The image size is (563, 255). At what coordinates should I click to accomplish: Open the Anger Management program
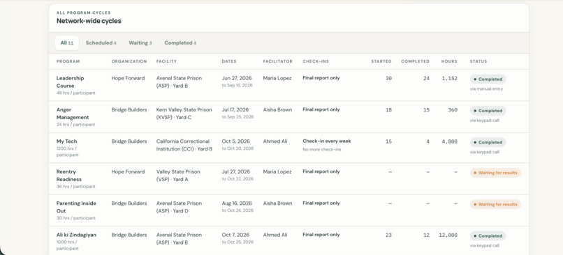(73, 114)
